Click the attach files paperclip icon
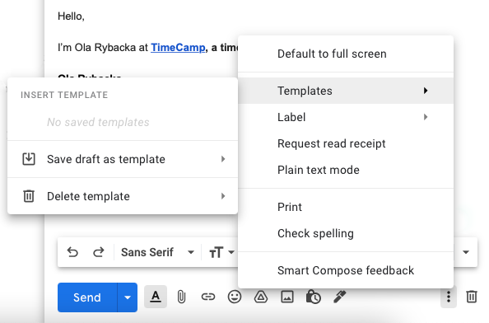Viewport: 489px width, 323px height. (181, 297)
